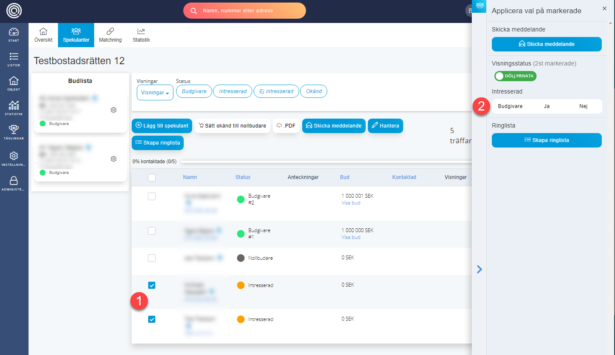Filter by Okänd status

pyautogui.click(x=314, y=91)
